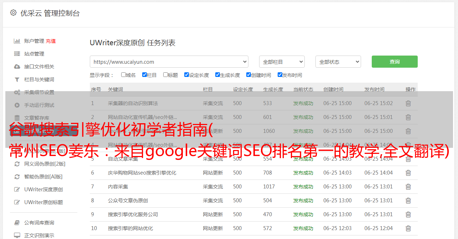
Task: Enable the 标题 display field checkbox
Action: pyautogui.click(x=165, y=75)
